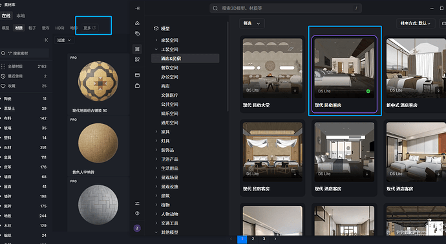Switch to the 本地 tab
Image resolution: width=446 pixels, height=244 pixels.
click(x=21, y=16)
